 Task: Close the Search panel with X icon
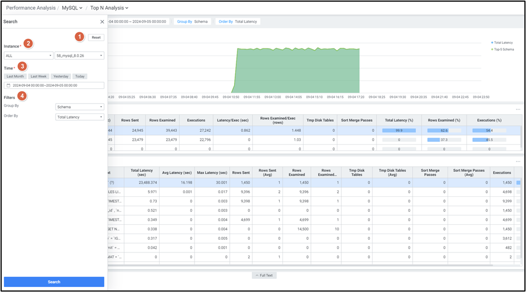(x=102, y=22)
